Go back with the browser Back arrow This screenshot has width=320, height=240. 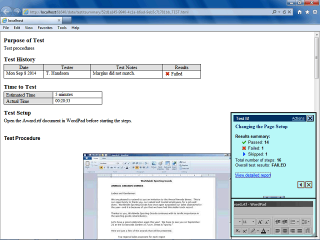coord(6,12)
